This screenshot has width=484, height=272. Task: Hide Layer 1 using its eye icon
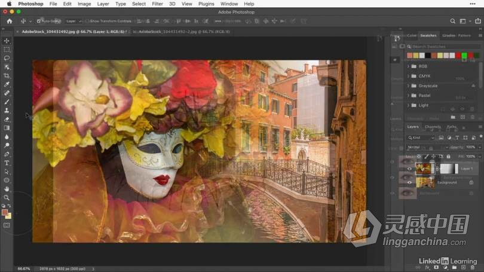[409, 169]
